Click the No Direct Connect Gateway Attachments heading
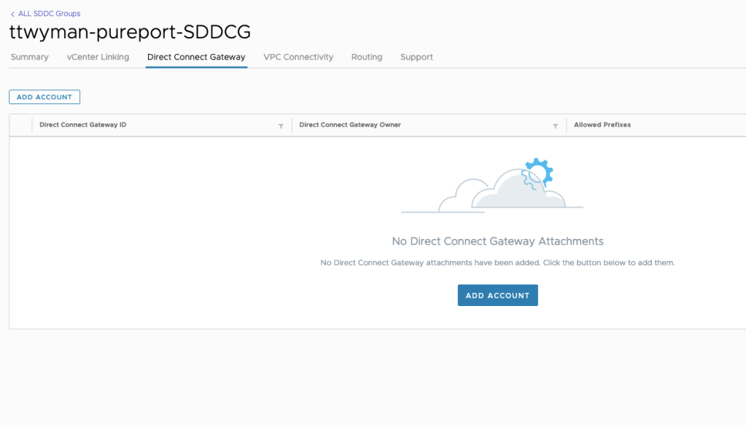Image resolution: width=746 pixels, height=427 pixels. coord(497,241)
